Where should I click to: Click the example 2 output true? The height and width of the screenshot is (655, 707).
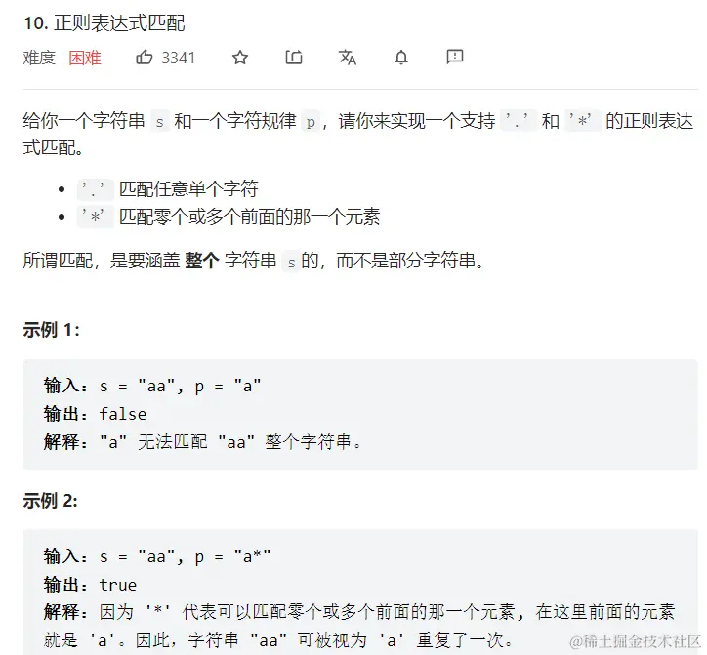click(x=118, y=585)
